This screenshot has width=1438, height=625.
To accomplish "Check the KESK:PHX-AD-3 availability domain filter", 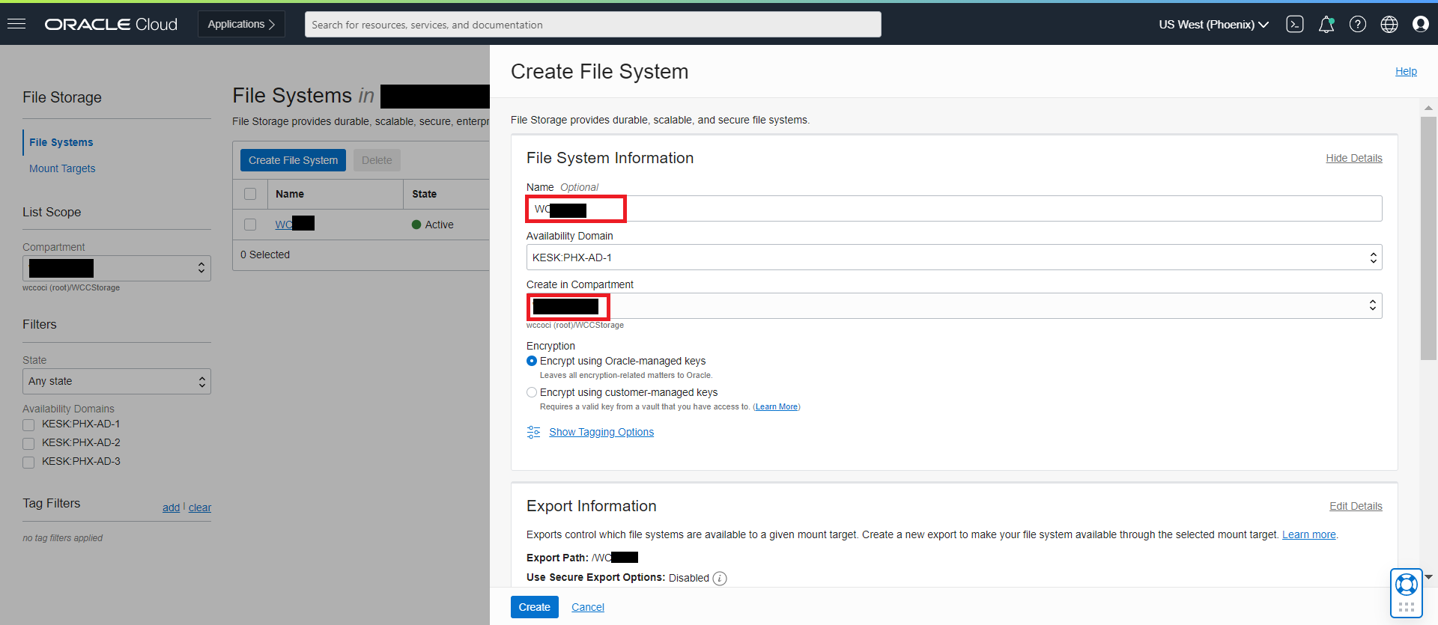I will click(x=28, y=462).
